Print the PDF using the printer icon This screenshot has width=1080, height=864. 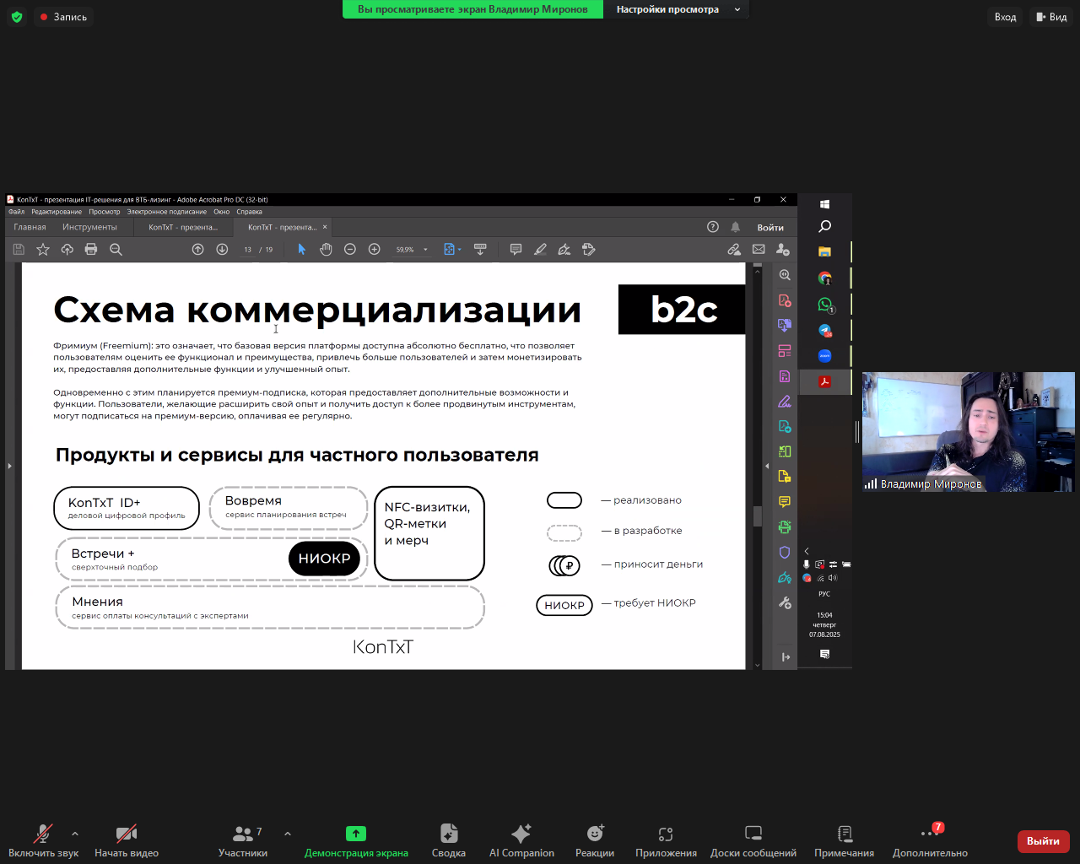pos(91,249)
